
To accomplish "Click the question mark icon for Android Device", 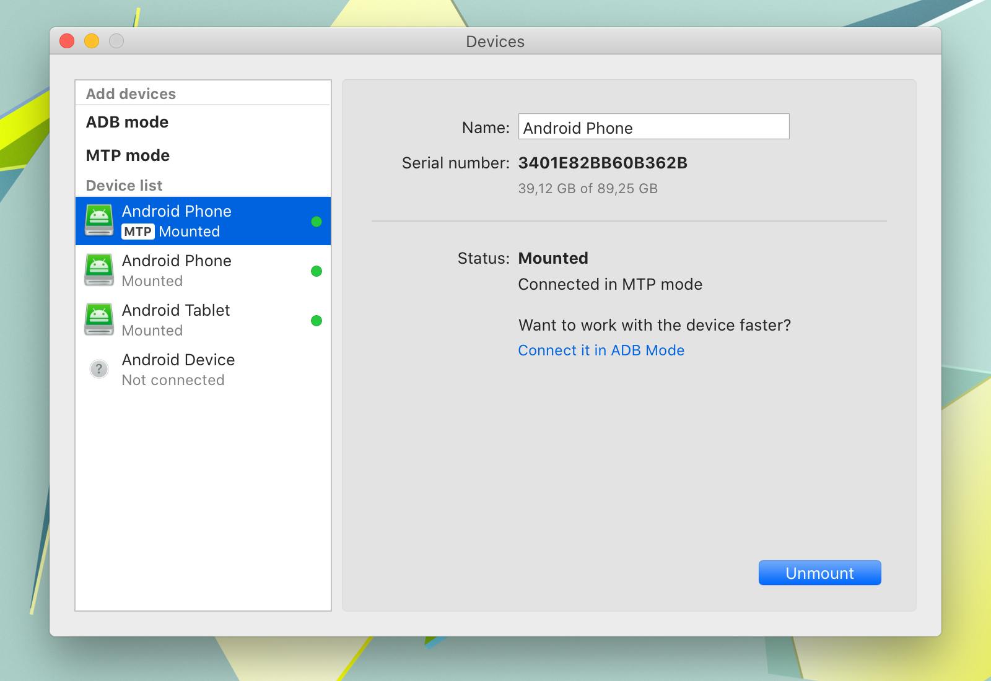I will pos(99,370).
